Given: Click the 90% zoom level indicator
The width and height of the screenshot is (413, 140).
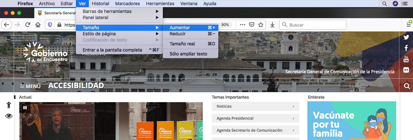Looking at the screenshot, I should coord(225,25).
